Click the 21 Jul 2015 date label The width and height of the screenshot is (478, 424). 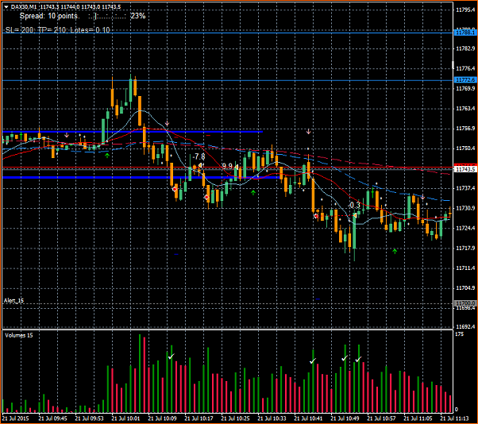pos(16,418)
